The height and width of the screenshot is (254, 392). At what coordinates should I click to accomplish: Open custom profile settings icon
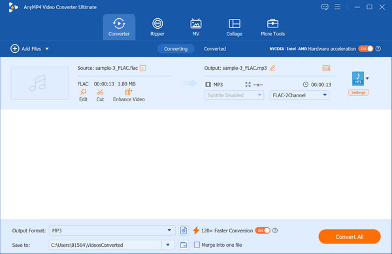(183, 230)
